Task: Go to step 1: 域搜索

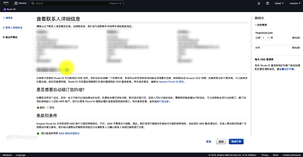Action: (x=8, y=18)
